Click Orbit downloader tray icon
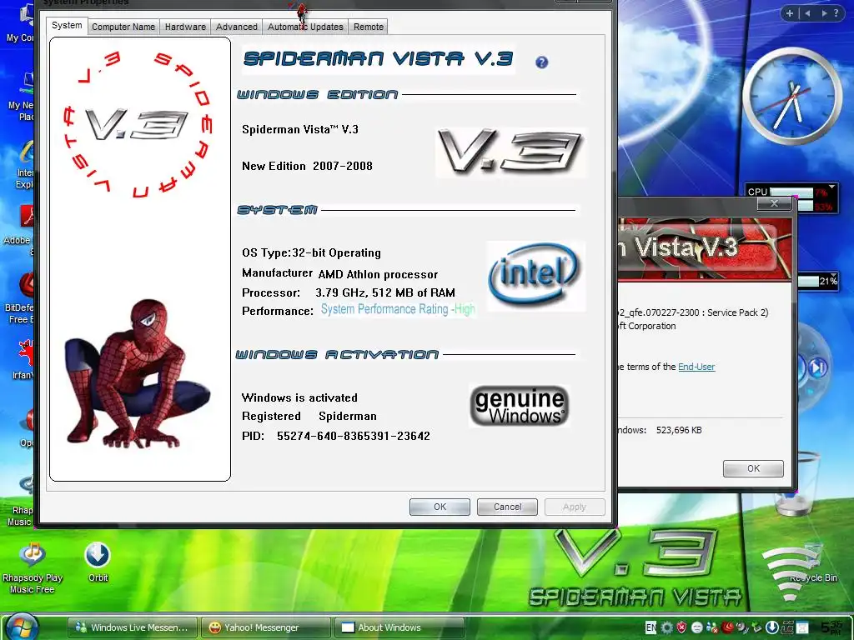 point(771,627)
